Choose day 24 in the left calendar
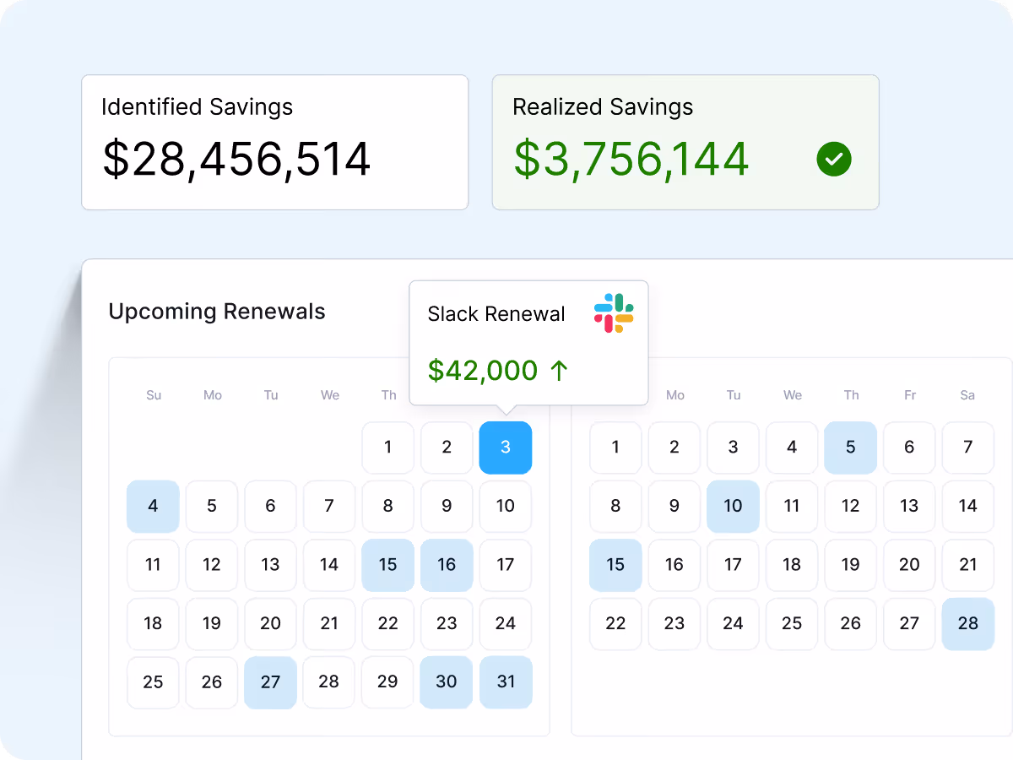The height and width of the screenshot is (760, 1013). pyautogui.click(x=506, y=624)
